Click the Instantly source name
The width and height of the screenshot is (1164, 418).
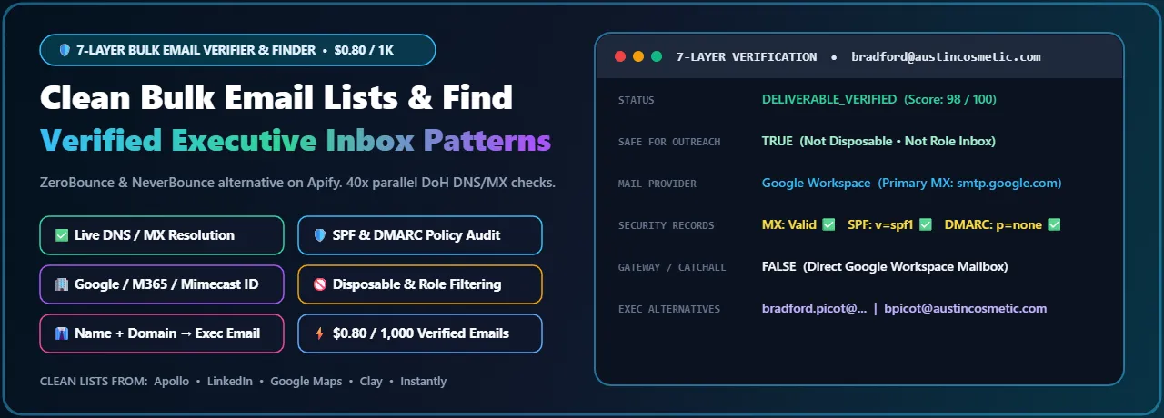[423, 382]
